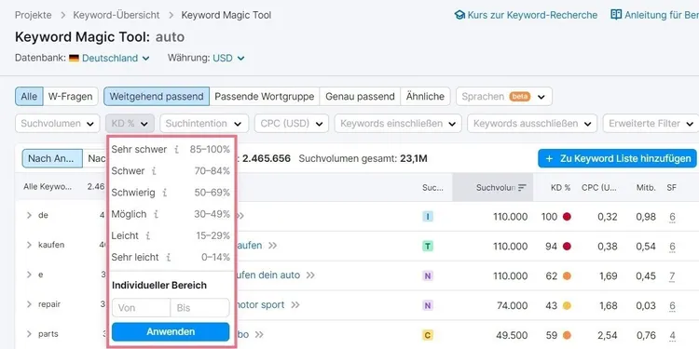Click info icon next to Sehr schwer

pyautogui.click(x=176, y=150)
